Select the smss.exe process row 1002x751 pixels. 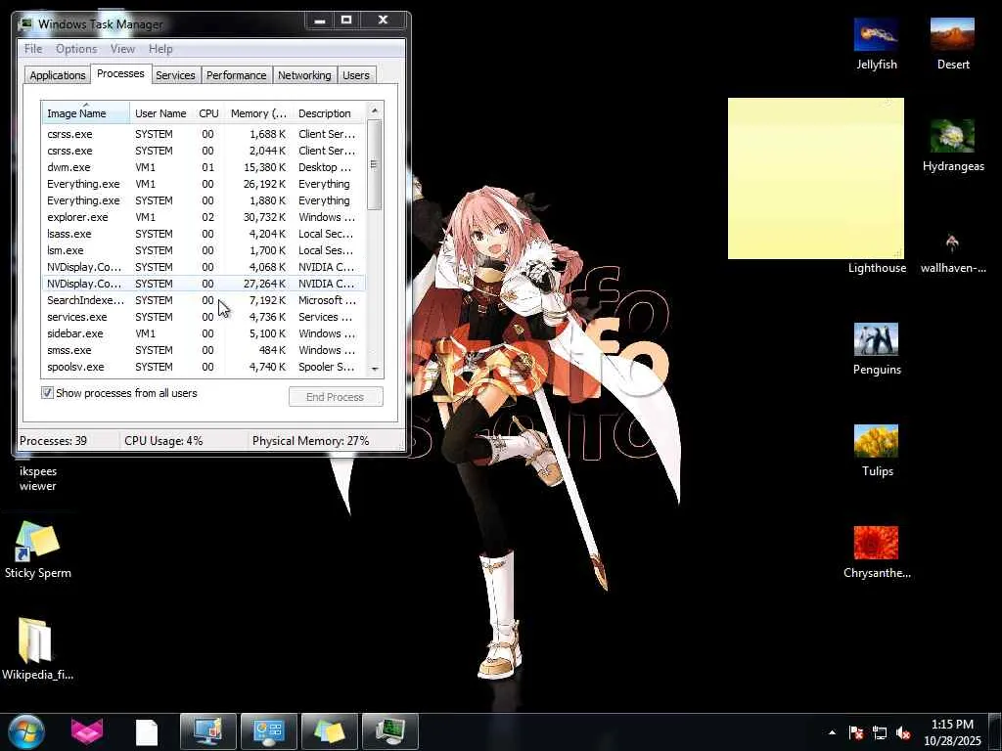pos(204,350)
